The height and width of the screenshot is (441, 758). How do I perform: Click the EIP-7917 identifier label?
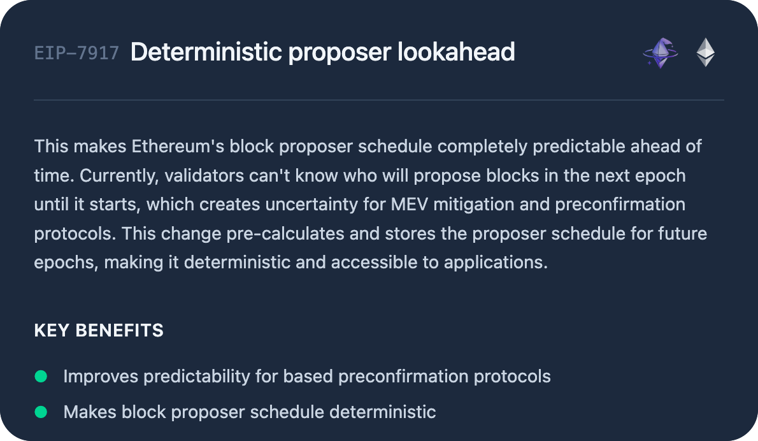76,53
